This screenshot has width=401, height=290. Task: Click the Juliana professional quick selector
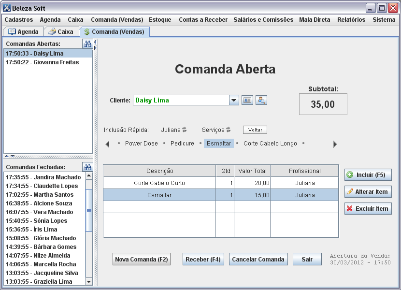coord(171,130)
